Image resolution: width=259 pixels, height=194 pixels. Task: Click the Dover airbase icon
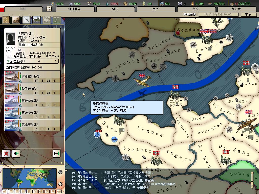point(193,45)
